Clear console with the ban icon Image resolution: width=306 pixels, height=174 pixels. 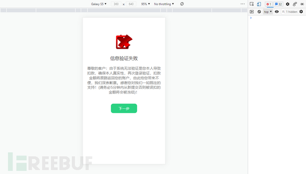click(259, 11)
